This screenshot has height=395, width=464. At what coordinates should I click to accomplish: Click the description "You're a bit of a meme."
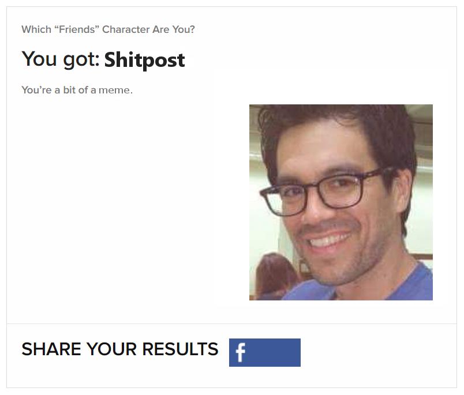pos(77,90)
